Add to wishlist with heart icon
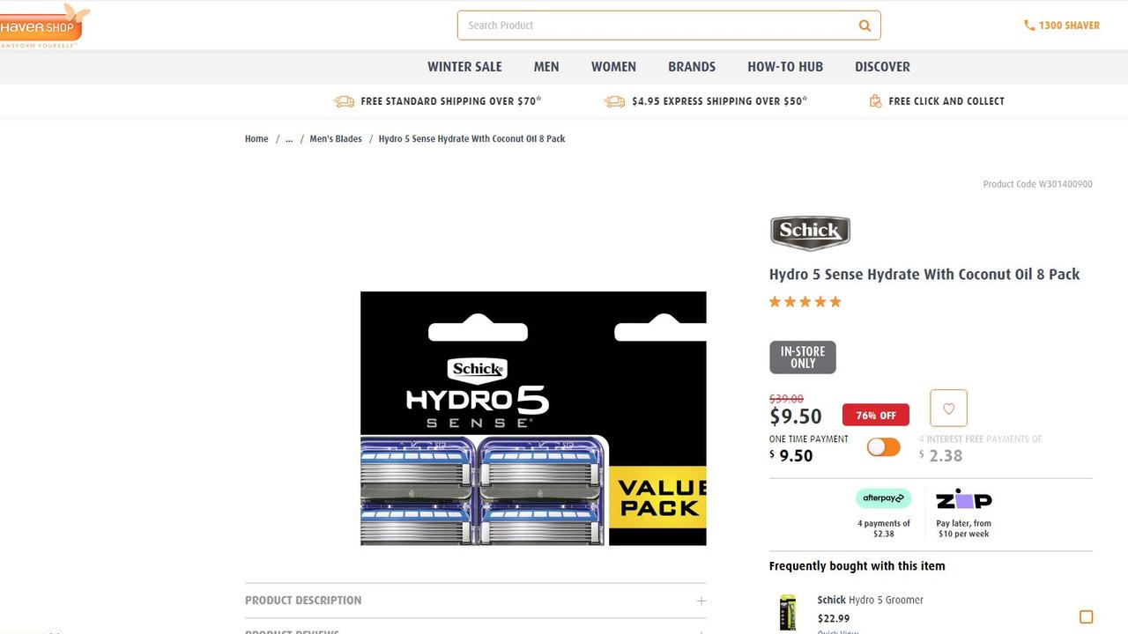This screenshot has height=634, width=1128. click(x=949, y=409)
